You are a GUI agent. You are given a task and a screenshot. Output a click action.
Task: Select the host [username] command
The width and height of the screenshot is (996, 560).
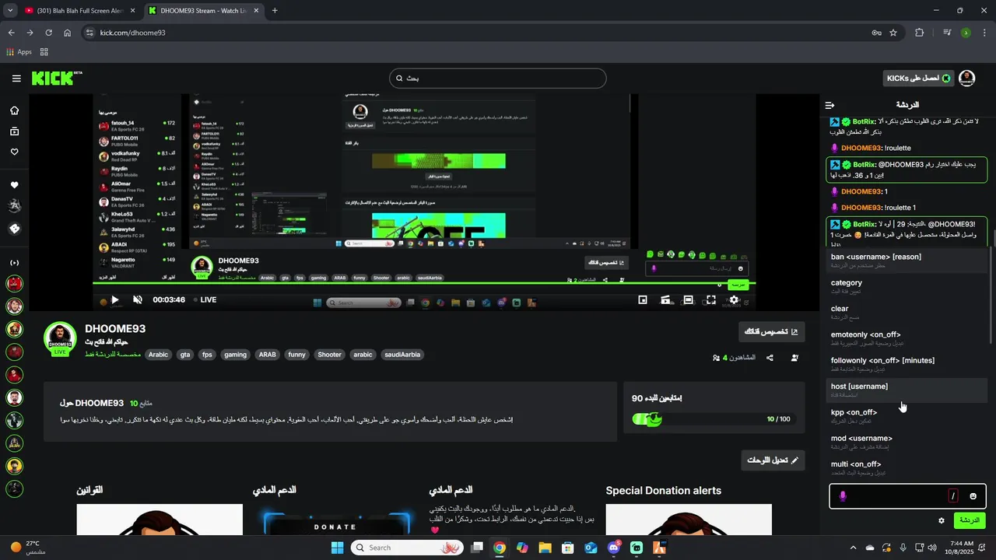click(906, 390)
